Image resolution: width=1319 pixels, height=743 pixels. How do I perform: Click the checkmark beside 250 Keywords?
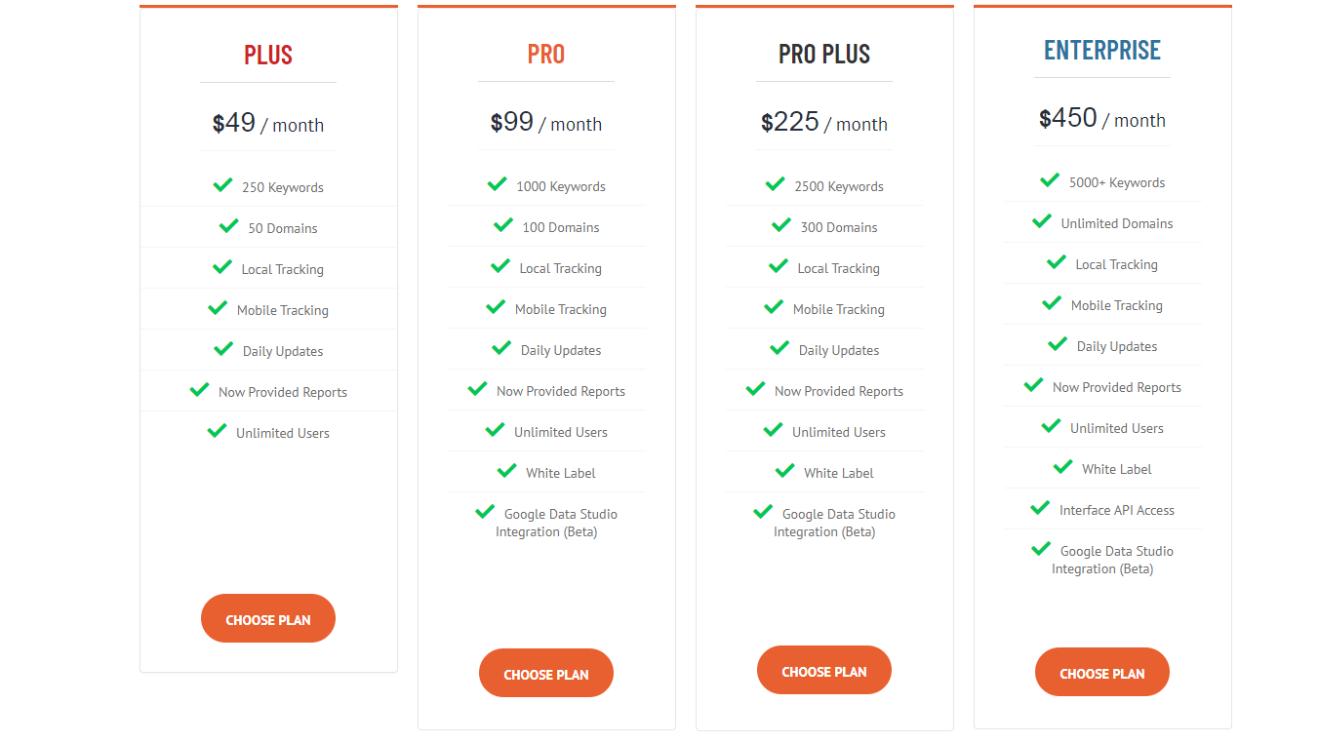pyautogui.click(x=222, y=184)
